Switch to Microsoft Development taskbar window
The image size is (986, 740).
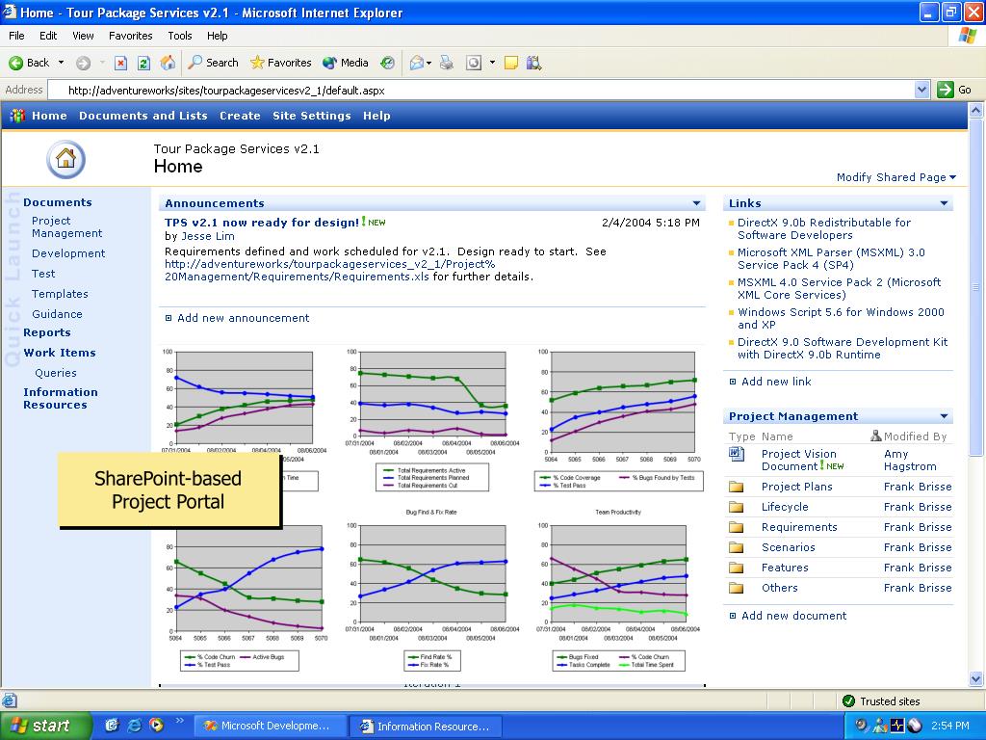[270, 726]
